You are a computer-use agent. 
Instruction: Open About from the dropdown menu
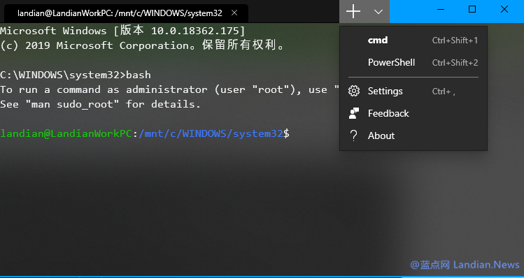tap(413, 136)
